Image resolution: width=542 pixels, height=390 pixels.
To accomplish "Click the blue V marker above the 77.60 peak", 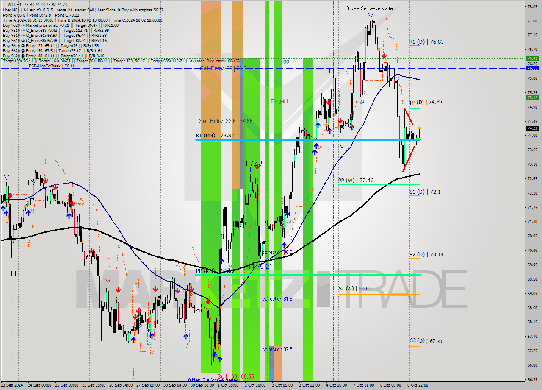I will pyautogui.click(x=371, y=15).
